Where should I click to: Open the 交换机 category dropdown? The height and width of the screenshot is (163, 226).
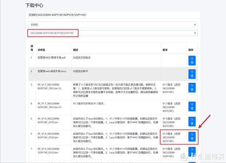(x=113, y=24)
